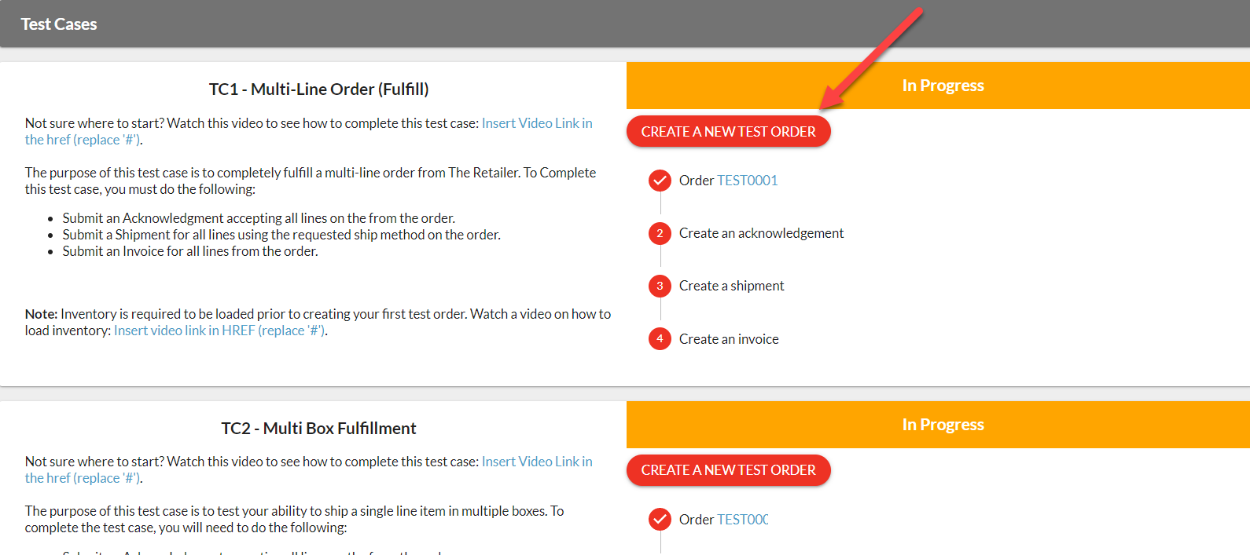
Task: Select the Create an invoice step
Action: point(729,339)
